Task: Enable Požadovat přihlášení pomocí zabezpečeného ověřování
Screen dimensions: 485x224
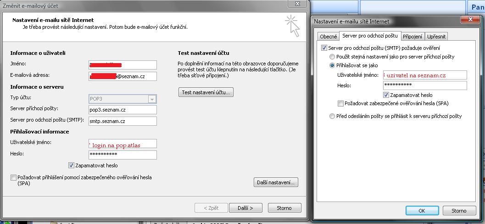Action: click(x=13, y=177)
